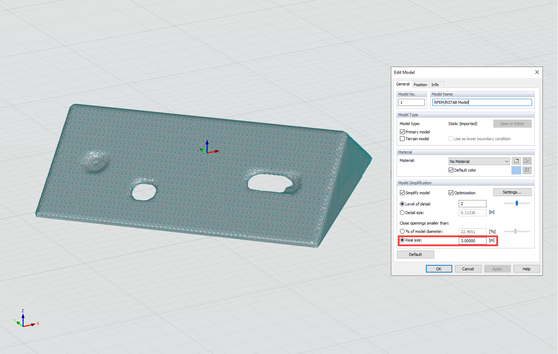Click the Cancel button
Screen dimensions: 558x354
click(x=468, y=269)
